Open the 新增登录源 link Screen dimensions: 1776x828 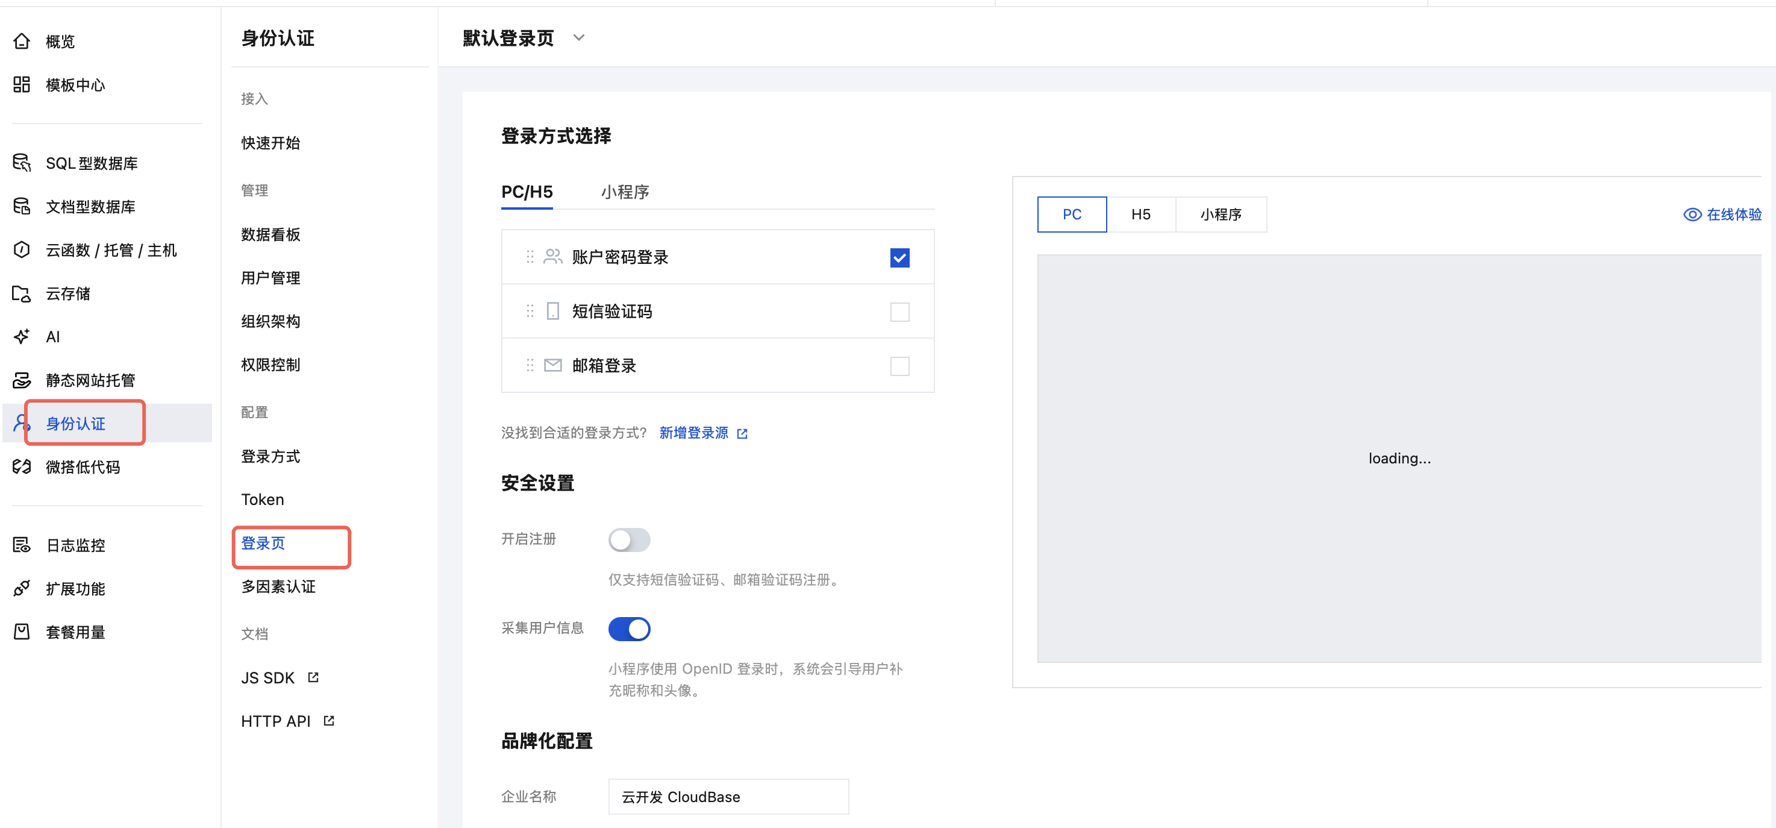pos(693,433)
